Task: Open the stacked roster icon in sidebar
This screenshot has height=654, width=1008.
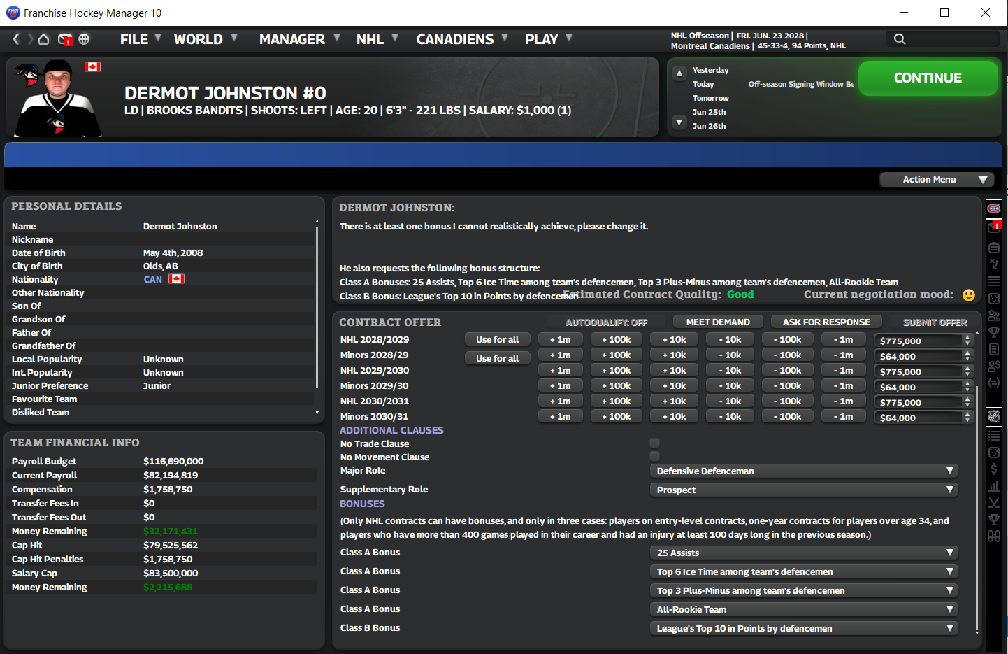Action: (x=994, y=248)
